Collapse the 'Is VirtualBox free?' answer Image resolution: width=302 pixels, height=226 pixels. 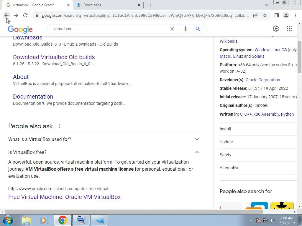[104, 152]
